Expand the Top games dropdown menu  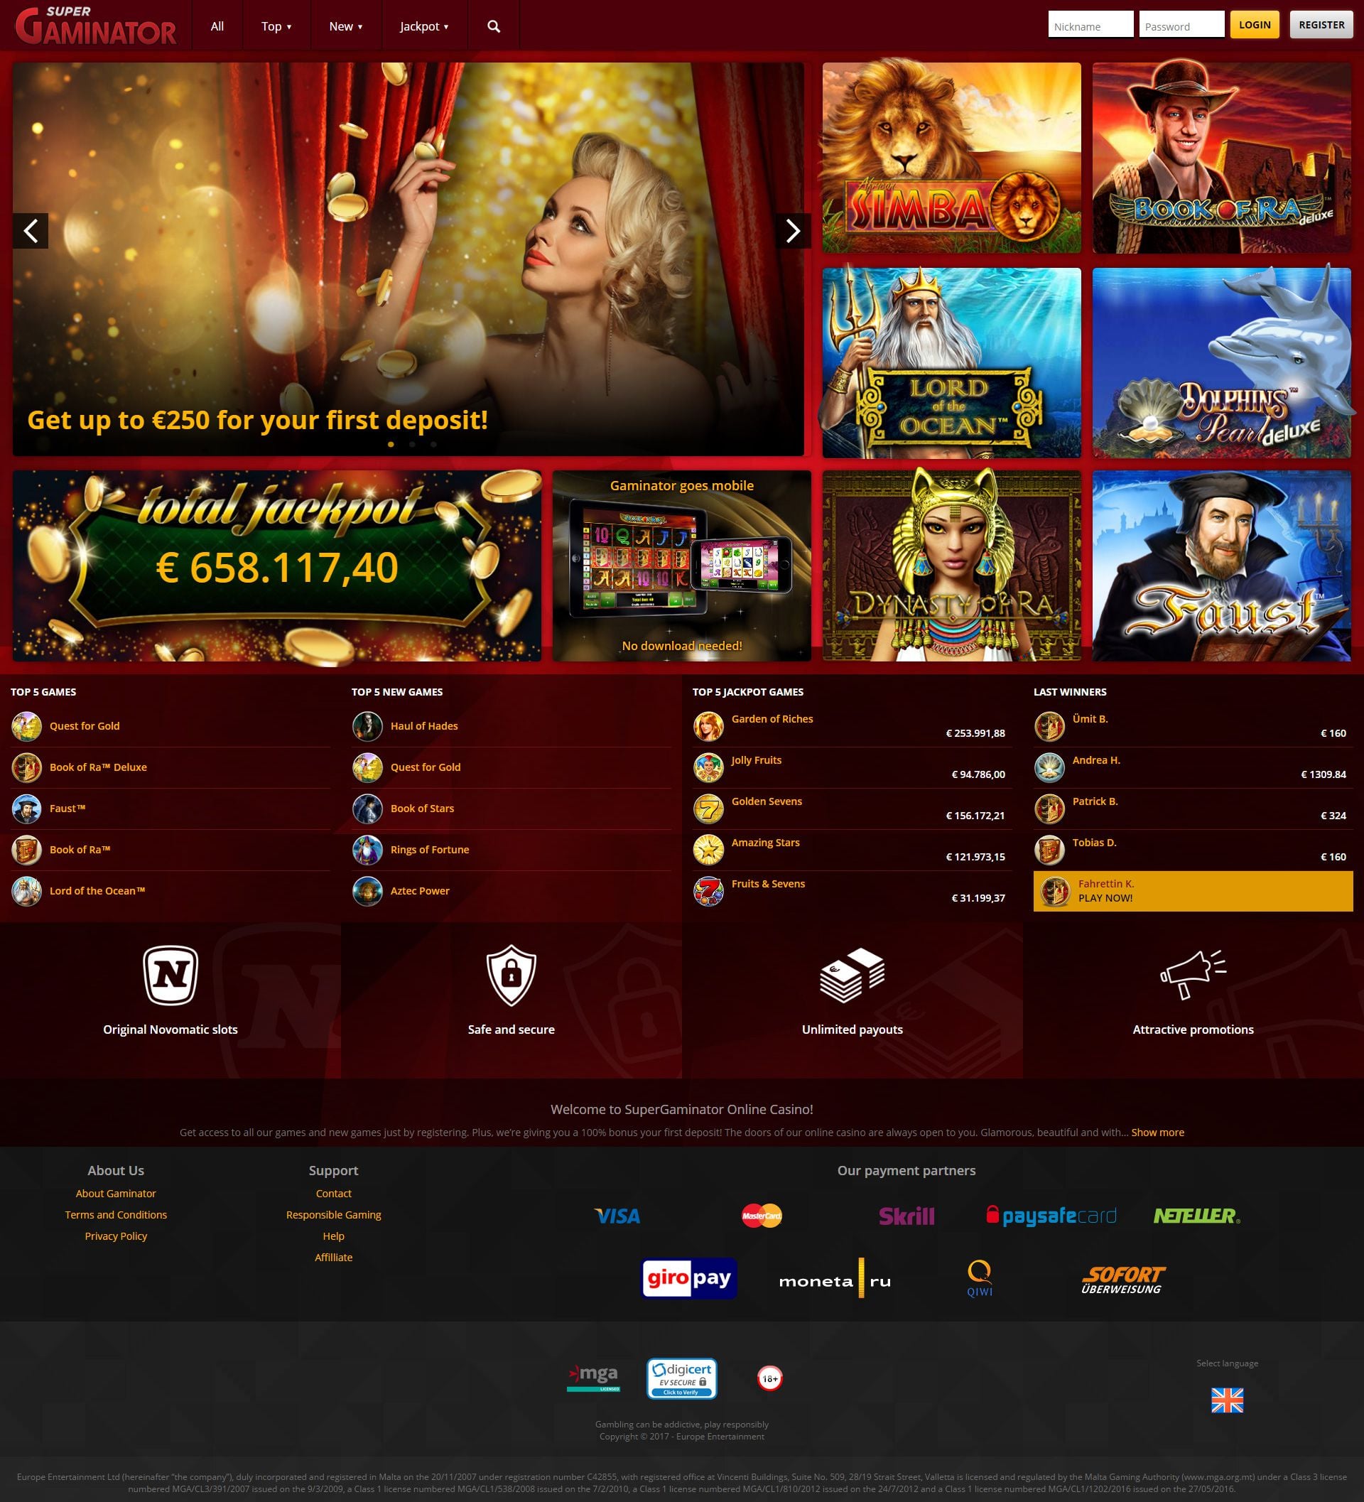click(x=276, y=26)
